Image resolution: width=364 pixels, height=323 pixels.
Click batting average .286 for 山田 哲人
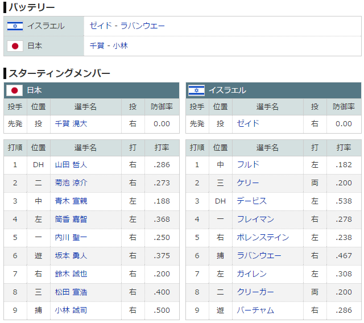coord(162,165)
